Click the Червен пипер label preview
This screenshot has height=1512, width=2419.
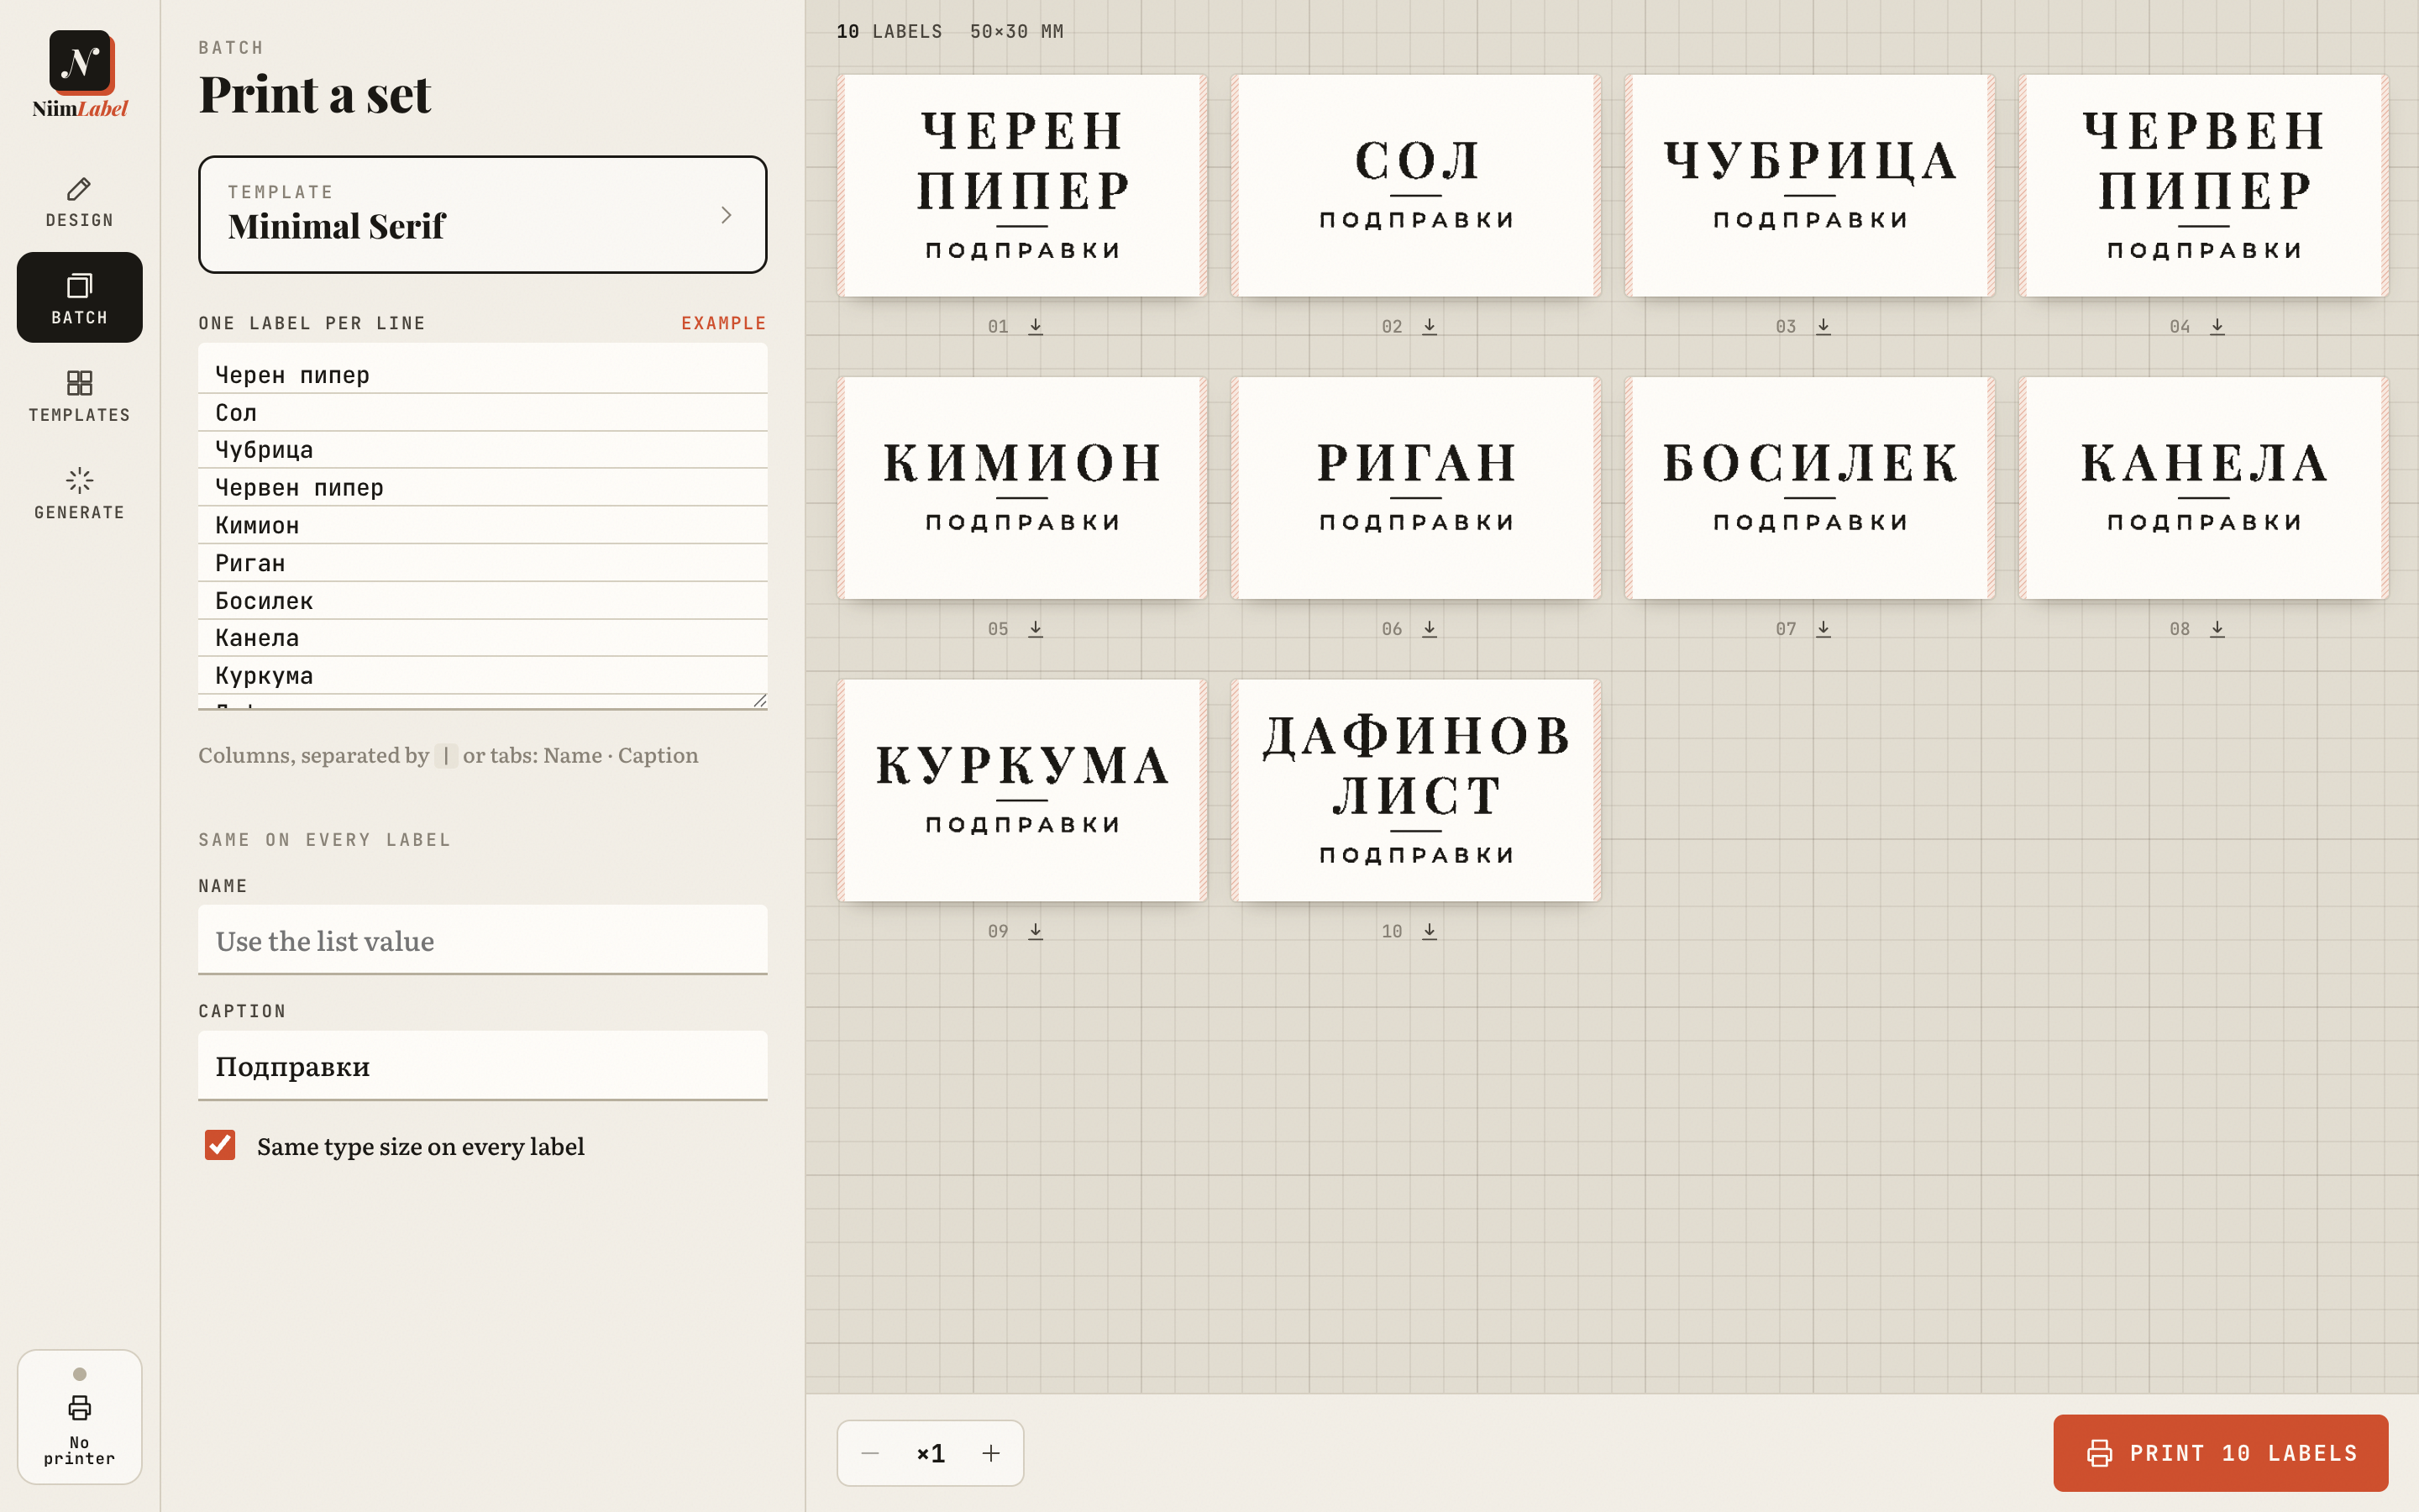tap(2203, 186)
